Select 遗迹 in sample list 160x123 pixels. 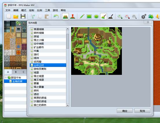(x=48, y=94)
